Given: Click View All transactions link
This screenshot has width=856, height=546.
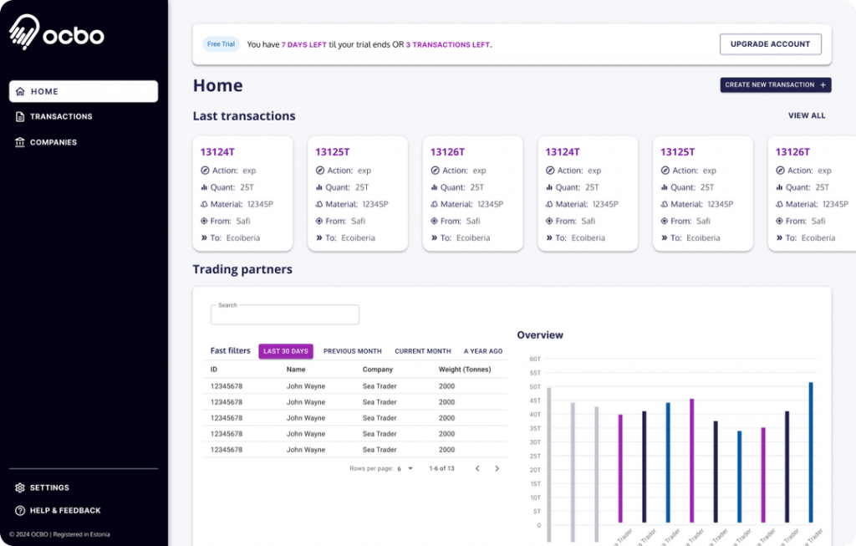Looking at the screenshot, I should tap(806, 116).
